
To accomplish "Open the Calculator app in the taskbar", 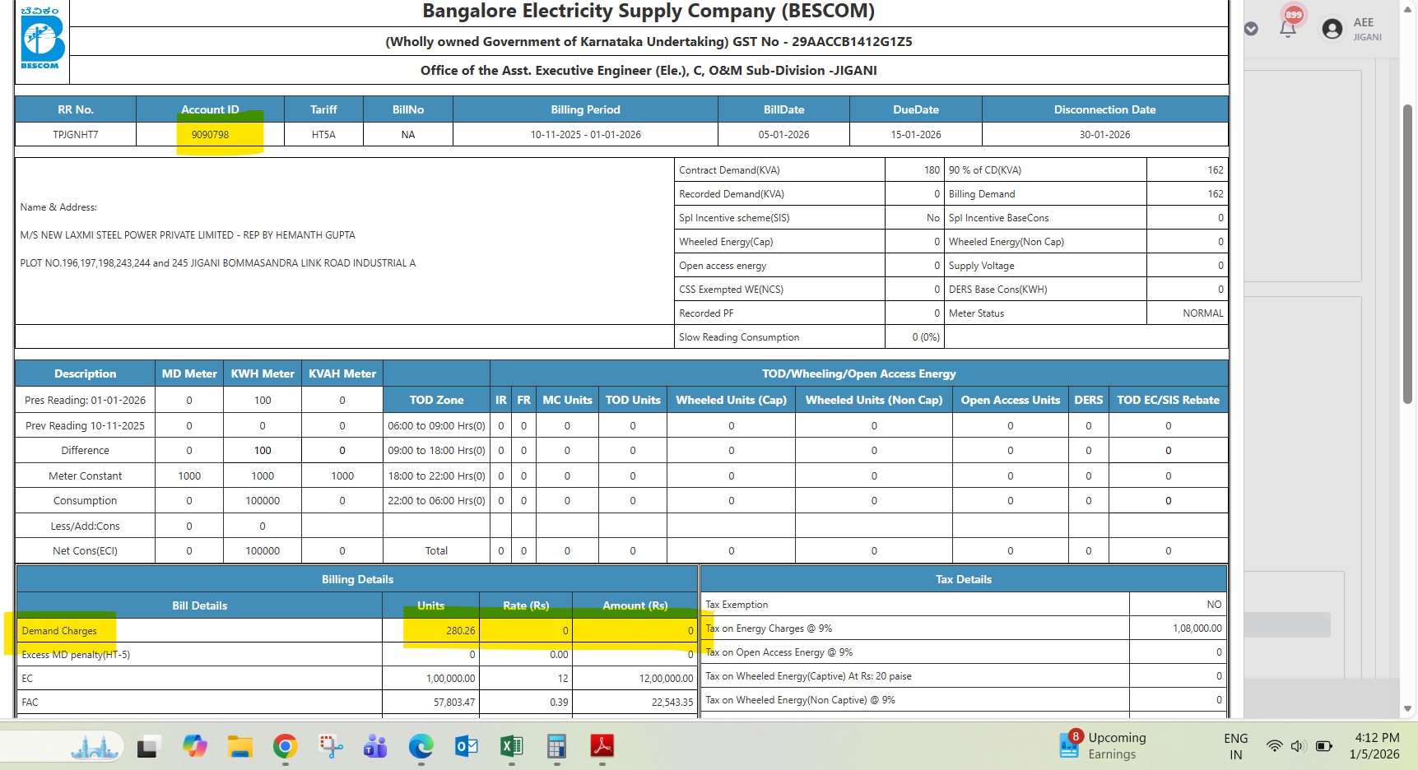I will coord(556,746).
